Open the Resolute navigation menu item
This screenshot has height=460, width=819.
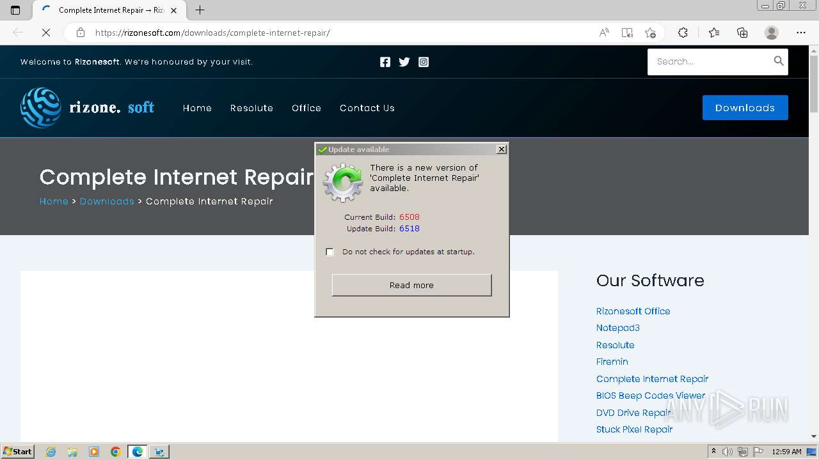coord(251,108)
